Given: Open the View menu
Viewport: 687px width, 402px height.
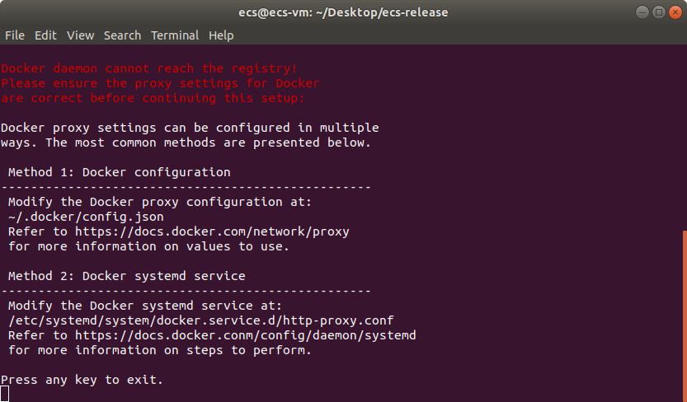Looking at the screenshot, I should 80,35.
